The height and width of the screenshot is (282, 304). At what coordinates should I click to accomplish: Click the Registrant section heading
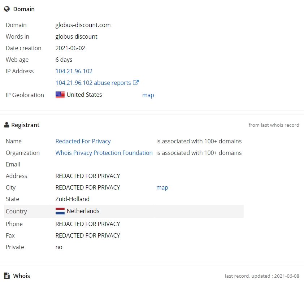tap(25, 125)
